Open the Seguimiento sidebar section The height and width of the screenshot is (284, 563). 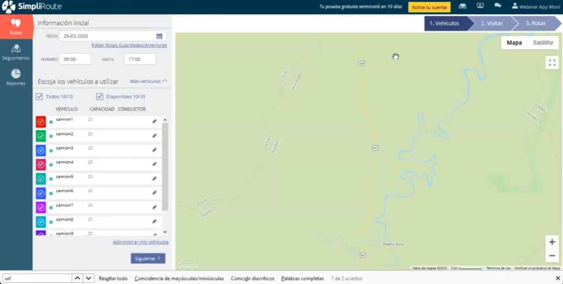click(16, 52)
